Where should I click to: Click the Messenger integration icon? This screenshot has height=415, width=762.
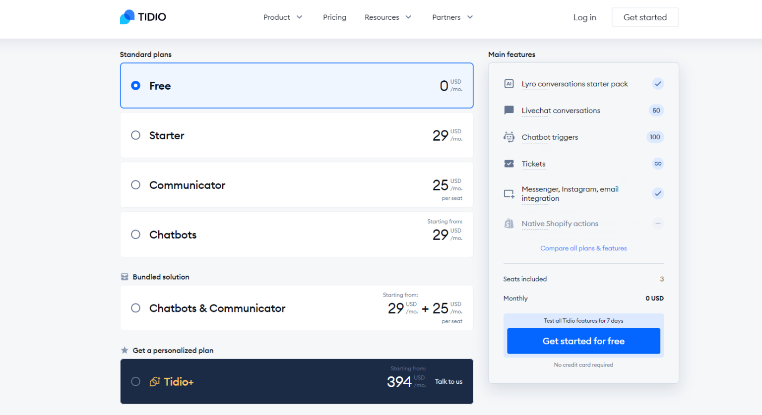(x=509, y=193)
